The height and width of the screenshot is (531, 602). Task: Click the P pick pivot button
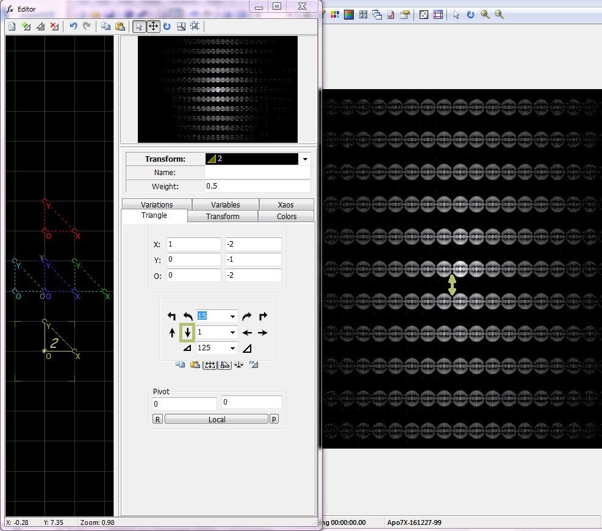click(274, 419)
